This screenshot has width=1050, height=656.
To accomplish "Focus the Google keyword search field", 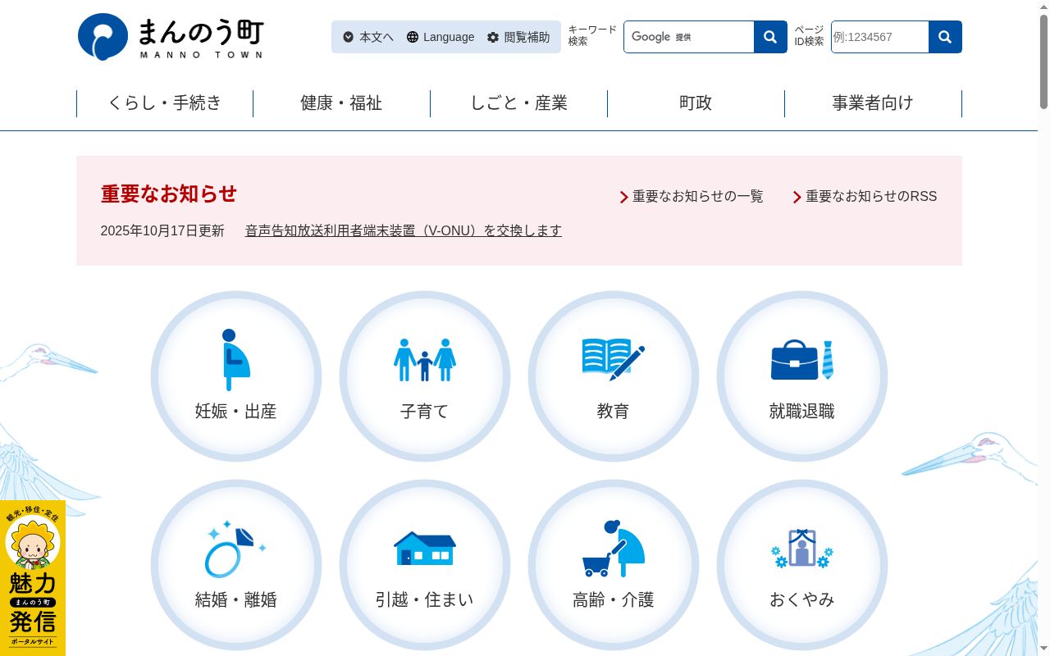I will click(689, 37).
